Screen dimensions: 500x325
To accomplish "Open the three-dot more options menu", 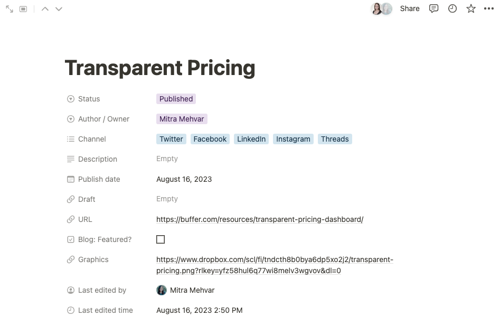I will [x=489, y=8].
